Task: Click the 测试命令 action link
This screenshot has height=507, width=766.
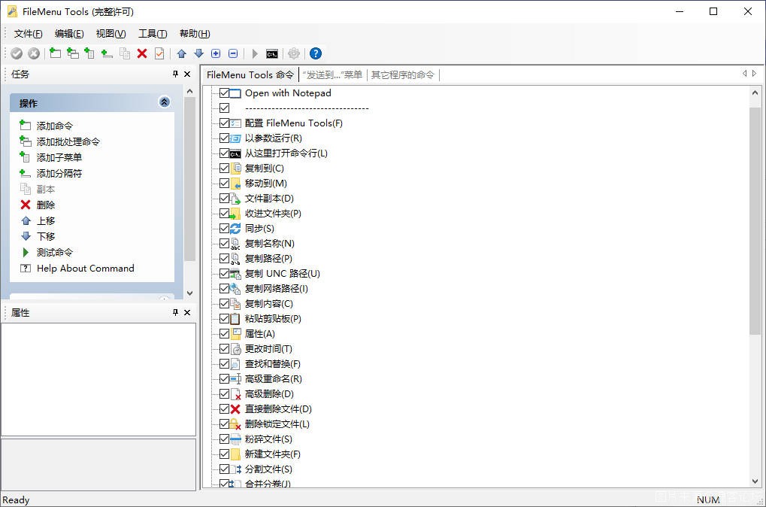Action: tap(55, 252)
